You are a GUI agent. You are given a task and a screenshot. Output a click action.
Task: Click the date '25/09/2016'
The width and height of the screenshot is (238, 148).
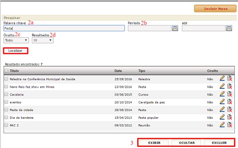[123, 79]
